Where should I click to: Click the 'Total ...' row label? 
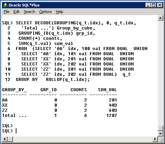pyautogui.click(x=14, y=116)
